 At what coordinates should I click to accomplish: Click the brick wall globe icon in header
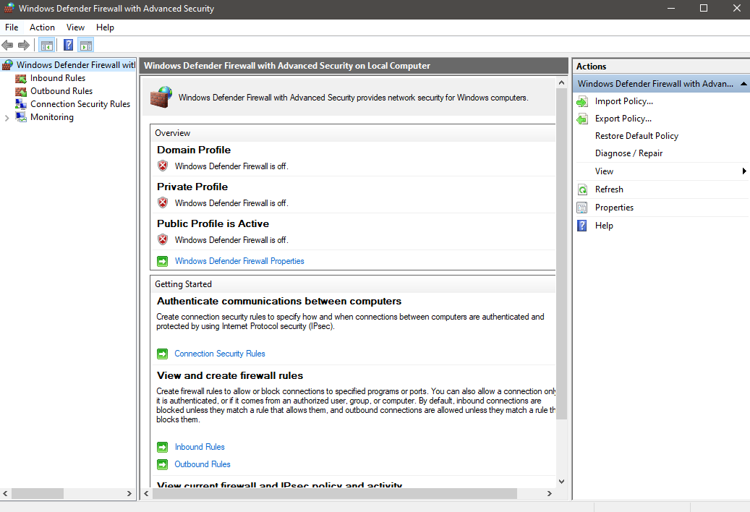tap(161, 97)
